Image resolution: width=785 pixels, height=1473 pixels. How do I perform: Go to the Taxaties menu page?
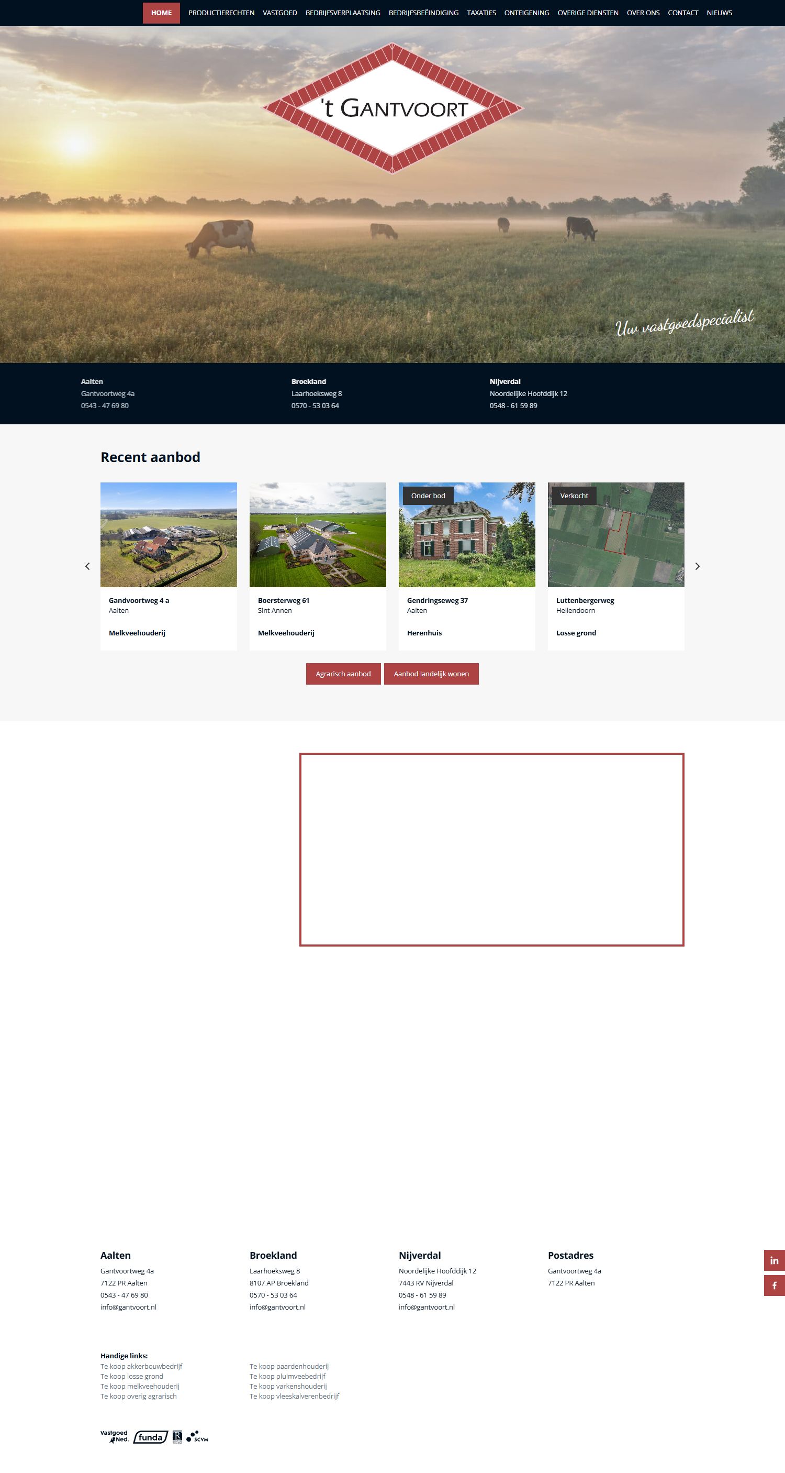point(481,13)
